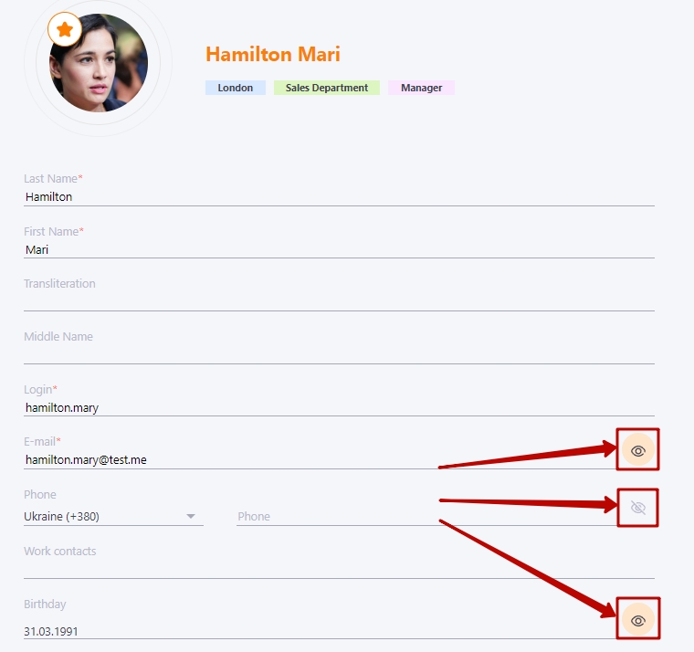Viewport: 694px width, 652px height.
Task: Select the Sales Department tag
Action: (x=327, y=88)
